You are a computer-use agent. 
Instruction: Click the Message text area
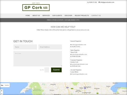38,59
